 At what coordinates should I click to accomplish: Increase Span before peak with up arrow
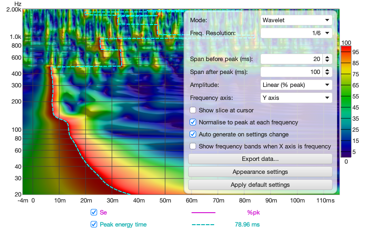tap(327, 57)
